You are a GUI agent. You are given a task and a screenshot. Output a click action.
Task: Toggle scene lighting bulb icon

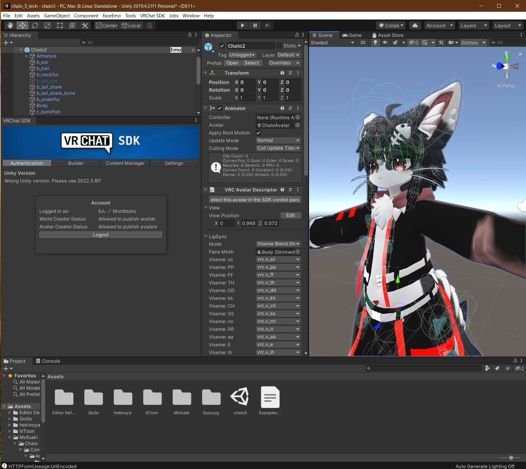[x=375, y=43]
